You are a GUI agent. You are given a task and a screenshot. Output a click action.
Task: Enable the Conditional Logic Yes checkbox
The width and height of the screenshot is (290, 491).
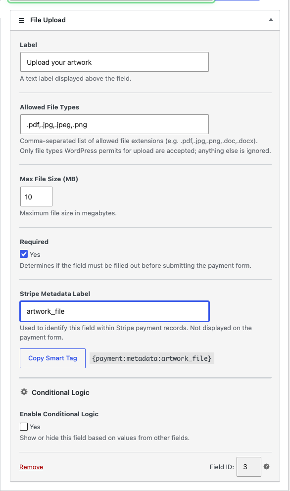(24, 427)
